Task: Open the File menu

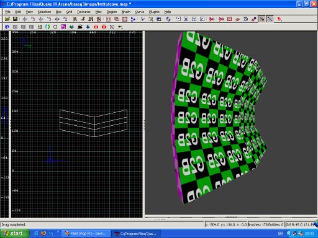Action: pyautogui.click(x=8, y=12)
